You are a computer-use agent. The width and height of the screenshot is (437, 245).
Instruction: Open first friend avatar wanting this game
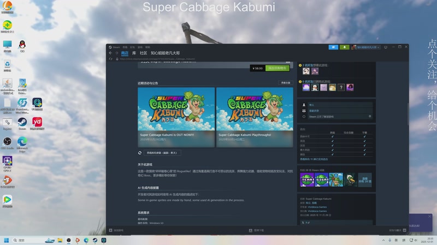tap(306, 71)
